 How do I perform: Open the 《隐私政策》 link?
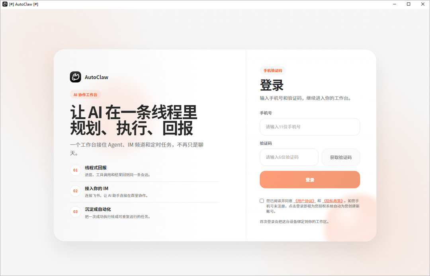pos(333,201)
